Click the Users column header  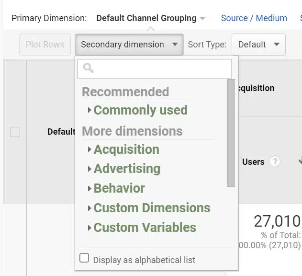click(x=253, y=162)
